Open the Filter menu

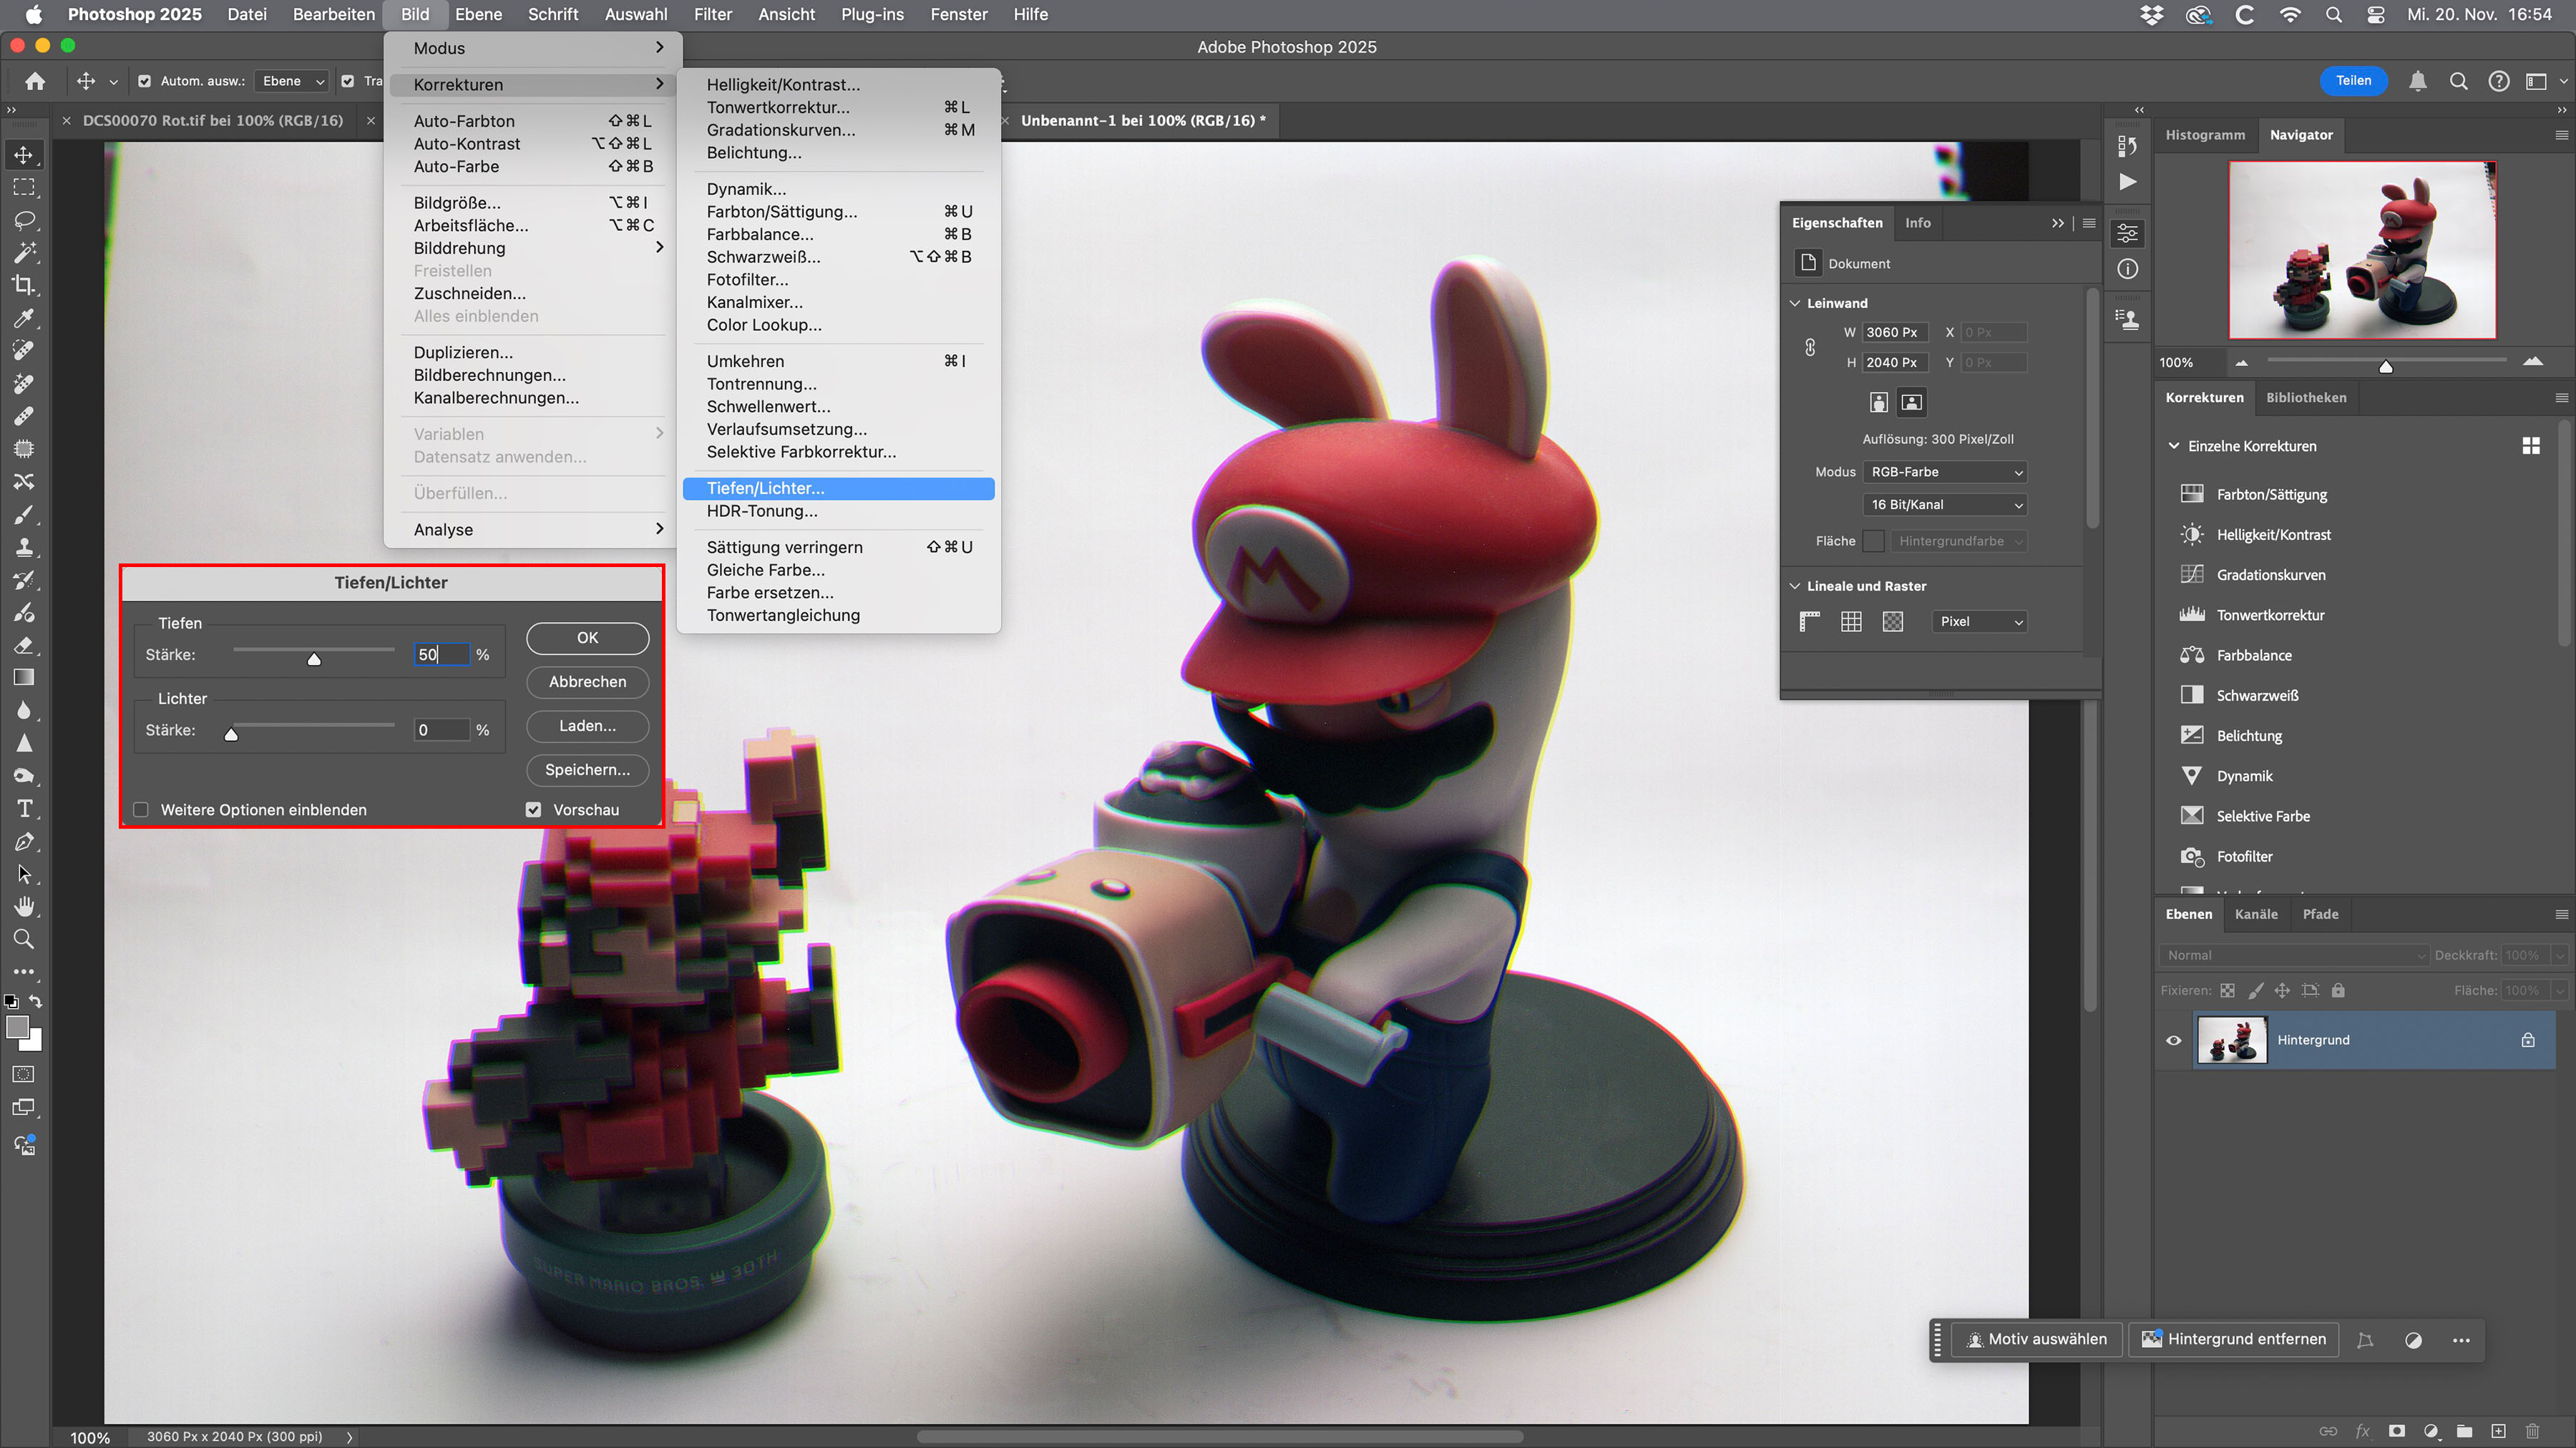click(x=713, y=14)
